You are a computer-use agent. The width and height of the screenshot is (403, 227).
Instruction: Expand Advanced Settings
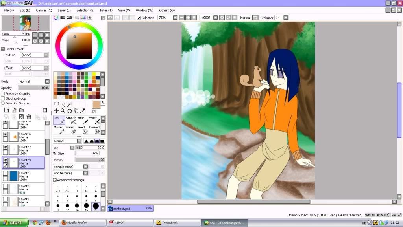(x=54, y=180)
